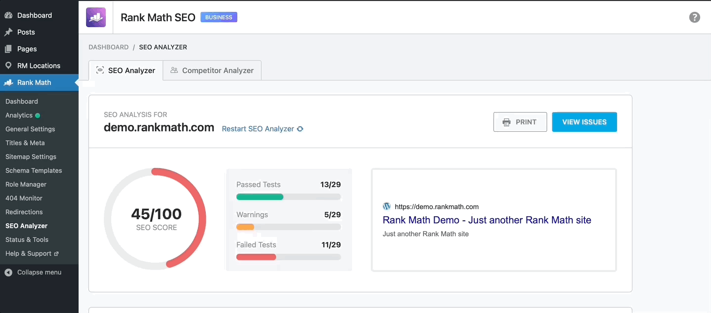Open Role Manager submenu item
The image size is (711, 313).
coord(26,184)
